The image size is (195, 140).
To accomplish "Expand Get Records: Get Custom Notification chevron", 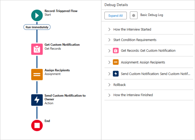I will coord(109,51).
